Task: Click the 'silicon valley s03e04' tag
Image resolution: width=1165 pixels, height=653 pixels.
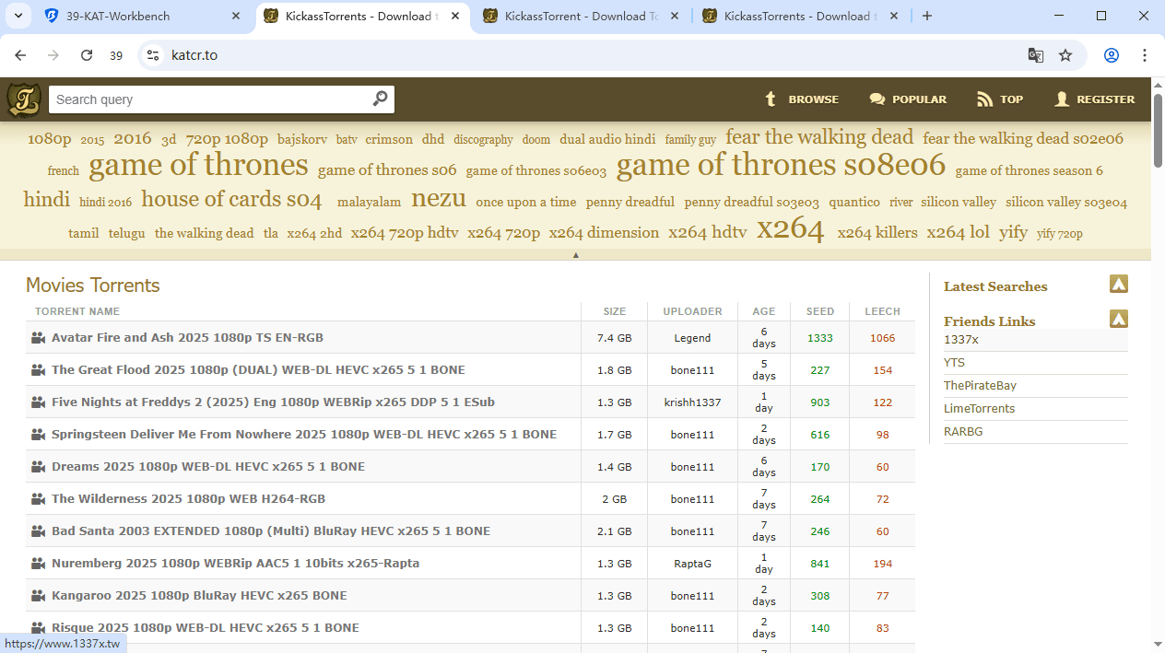Action: 1066,202
